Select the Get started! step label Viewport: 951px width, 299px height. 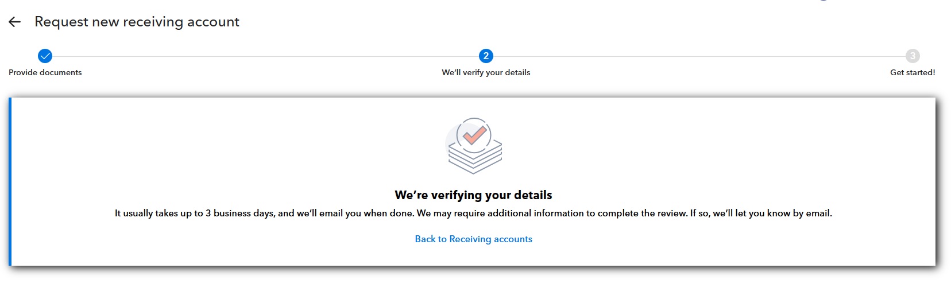pyautogui.click(x=913, y=72)
